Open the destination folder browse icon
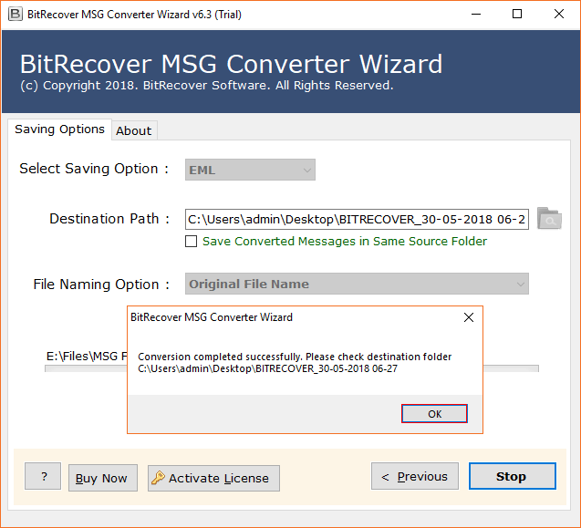Viewport: 581px width, 528px height. click(x=549, y=219)
